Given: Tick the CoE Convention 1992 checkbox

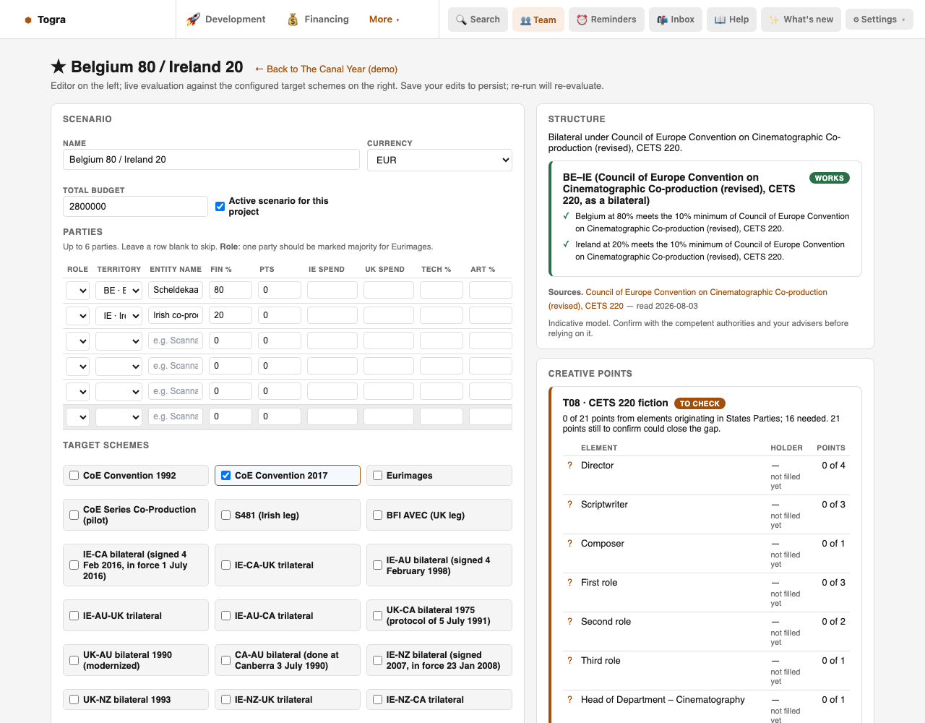Looking at the screenshot, I should click(x=74, y=475).
